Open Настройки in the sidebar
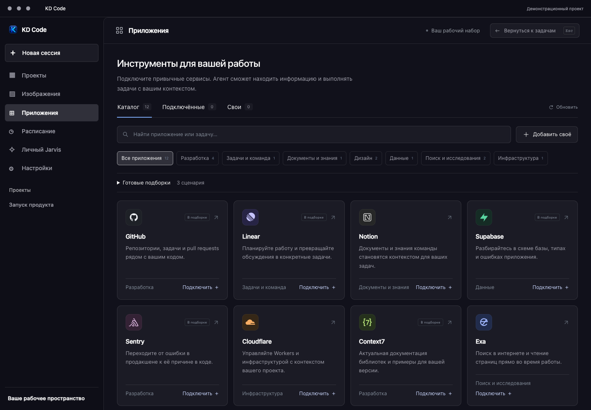 52,168
